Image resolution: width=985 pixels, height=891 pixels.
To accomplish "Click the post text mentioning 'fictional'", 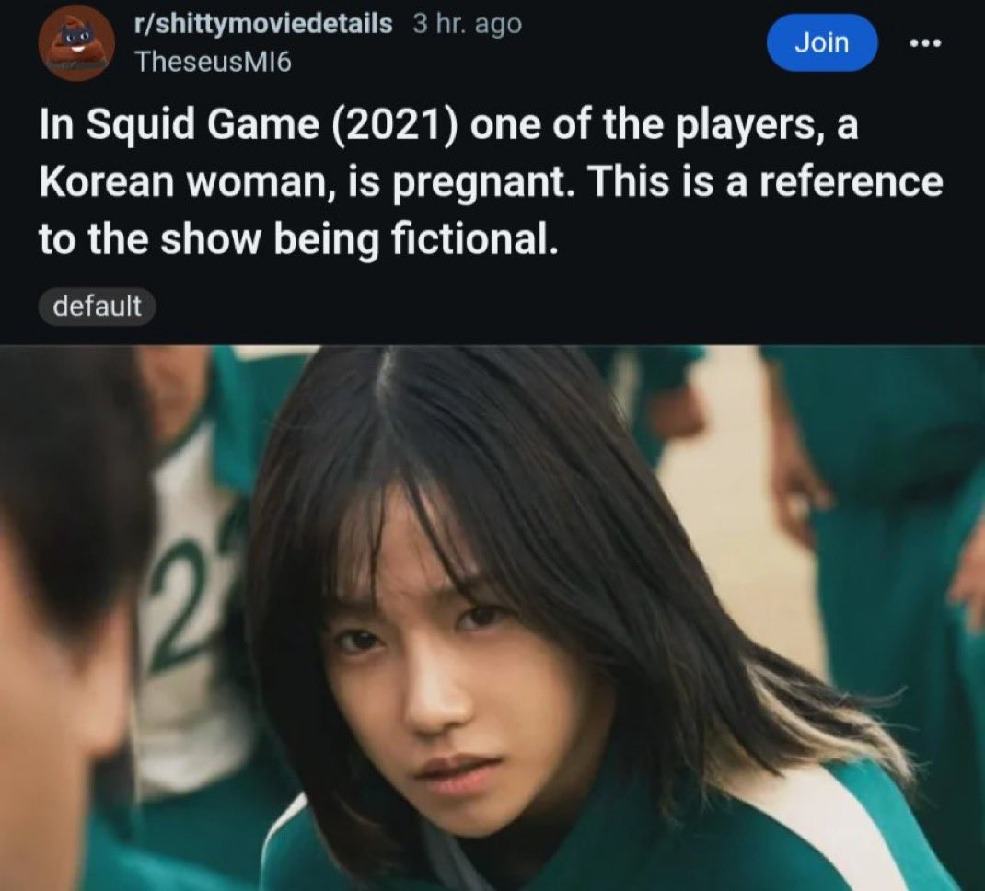I will point(491,181).
